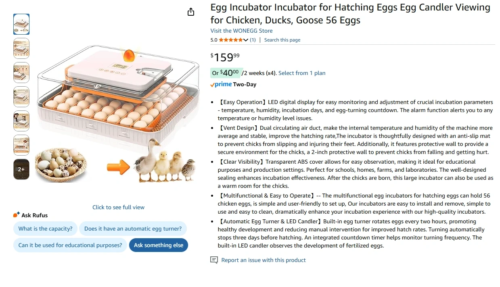Viewport: 500px width, 287px height.
Task: Click the five-star rating icons
Action: [230, 40]
